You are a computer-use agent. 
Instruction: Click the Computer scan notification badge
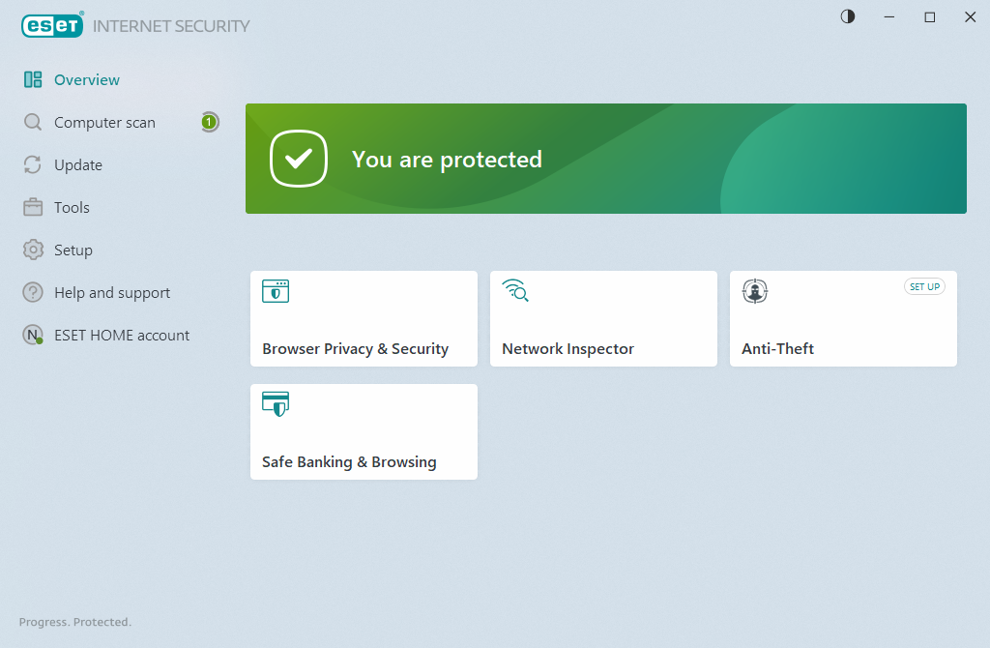pos(209,122)
